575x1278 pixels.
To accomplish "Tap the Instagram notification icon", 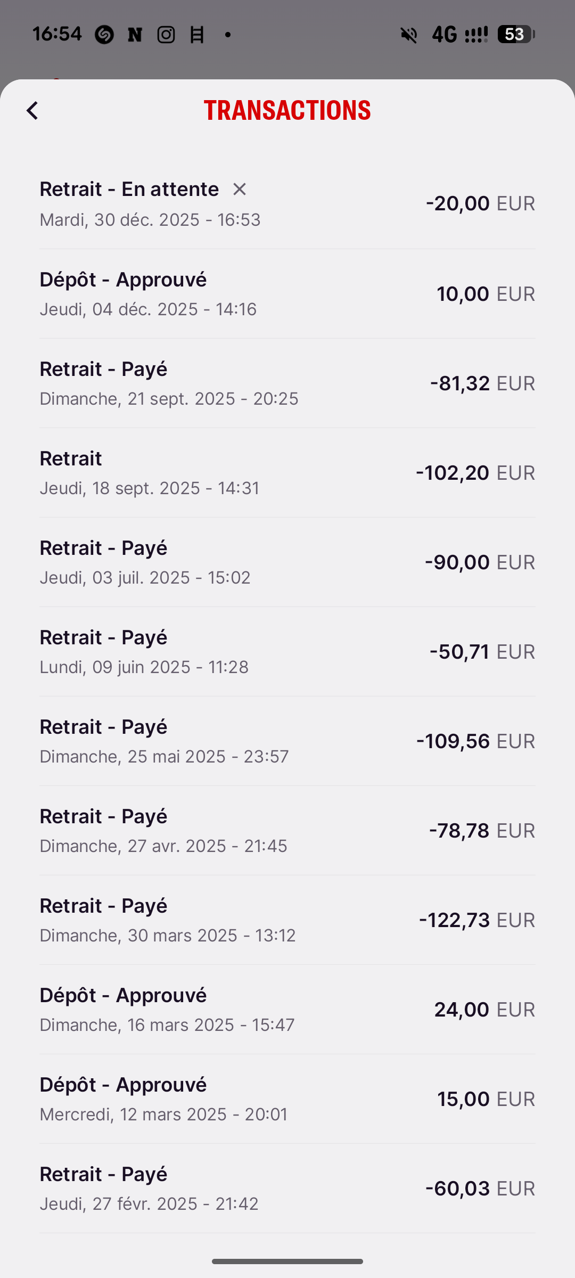I will coord(166,35).
